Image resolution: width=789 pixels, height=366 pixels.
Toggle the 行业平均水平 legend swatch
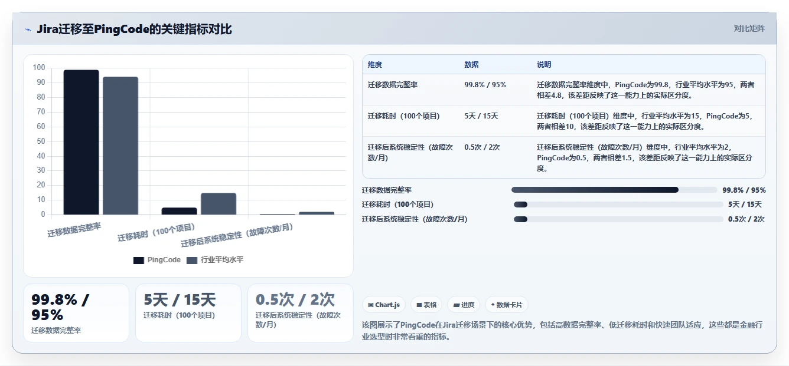192,260
